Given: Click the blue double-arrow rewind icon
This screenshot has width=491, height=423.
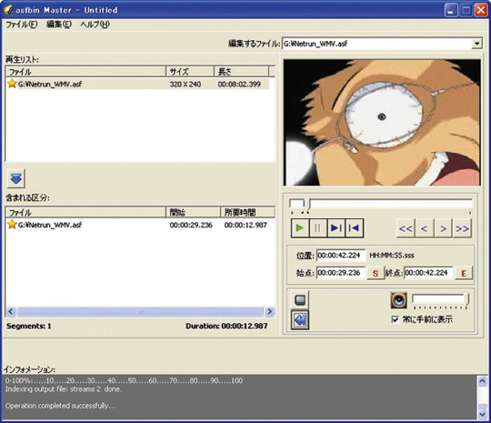Looking at the screenshot, I should [300, 320].
